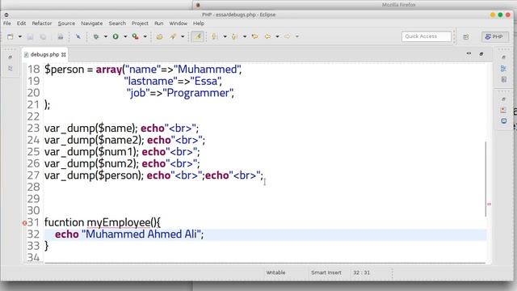Restore the upper right trim view stack
Screen dimensions: 517x291
pyautogui.click(x=503, y=57)
